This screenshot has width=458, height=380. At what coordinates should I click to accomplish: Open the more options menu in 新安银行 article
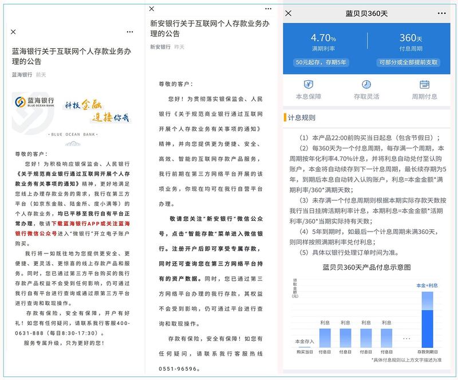(268, 9)
